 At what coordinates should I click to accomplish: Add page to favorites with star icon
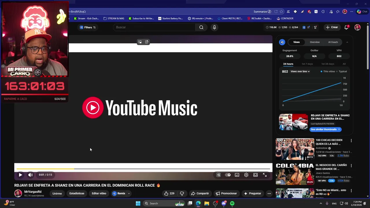click(x=281, y=12)
